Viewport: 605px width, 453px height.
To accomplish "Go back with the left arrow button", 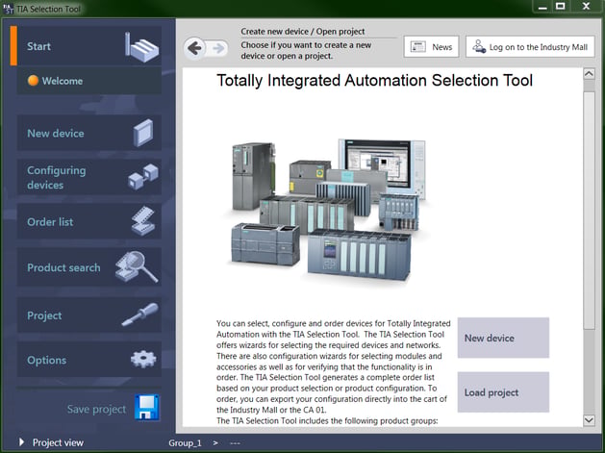I will pyautogui.click(x=194, y=48).
